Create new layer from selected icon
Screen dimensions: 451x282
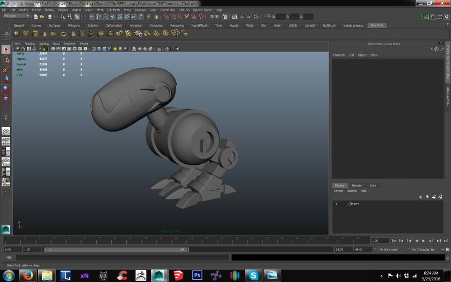(x=440, y=197)
